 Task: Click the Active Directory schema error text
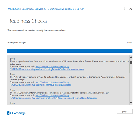pos(68,78)
